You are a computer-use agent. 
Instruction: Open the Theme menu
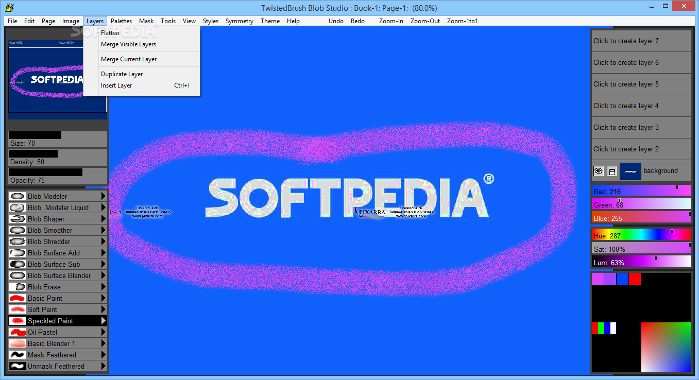tap(270, 21)
